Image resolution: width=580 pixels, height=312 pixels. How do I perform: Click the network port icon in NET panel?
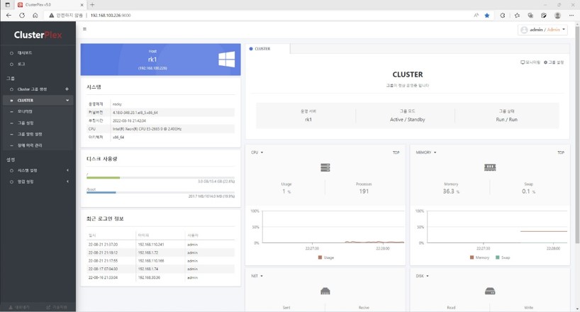[325, 291]
